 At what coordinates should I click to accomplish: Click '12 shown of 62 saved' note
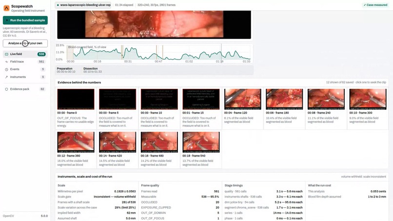pyautogui.click(x=356, y=82)
